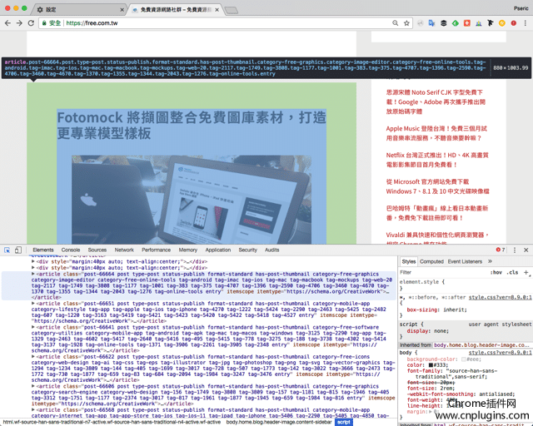
Task: Open the Noto Serif CJK sidebar link
Action: pos(436,102)
